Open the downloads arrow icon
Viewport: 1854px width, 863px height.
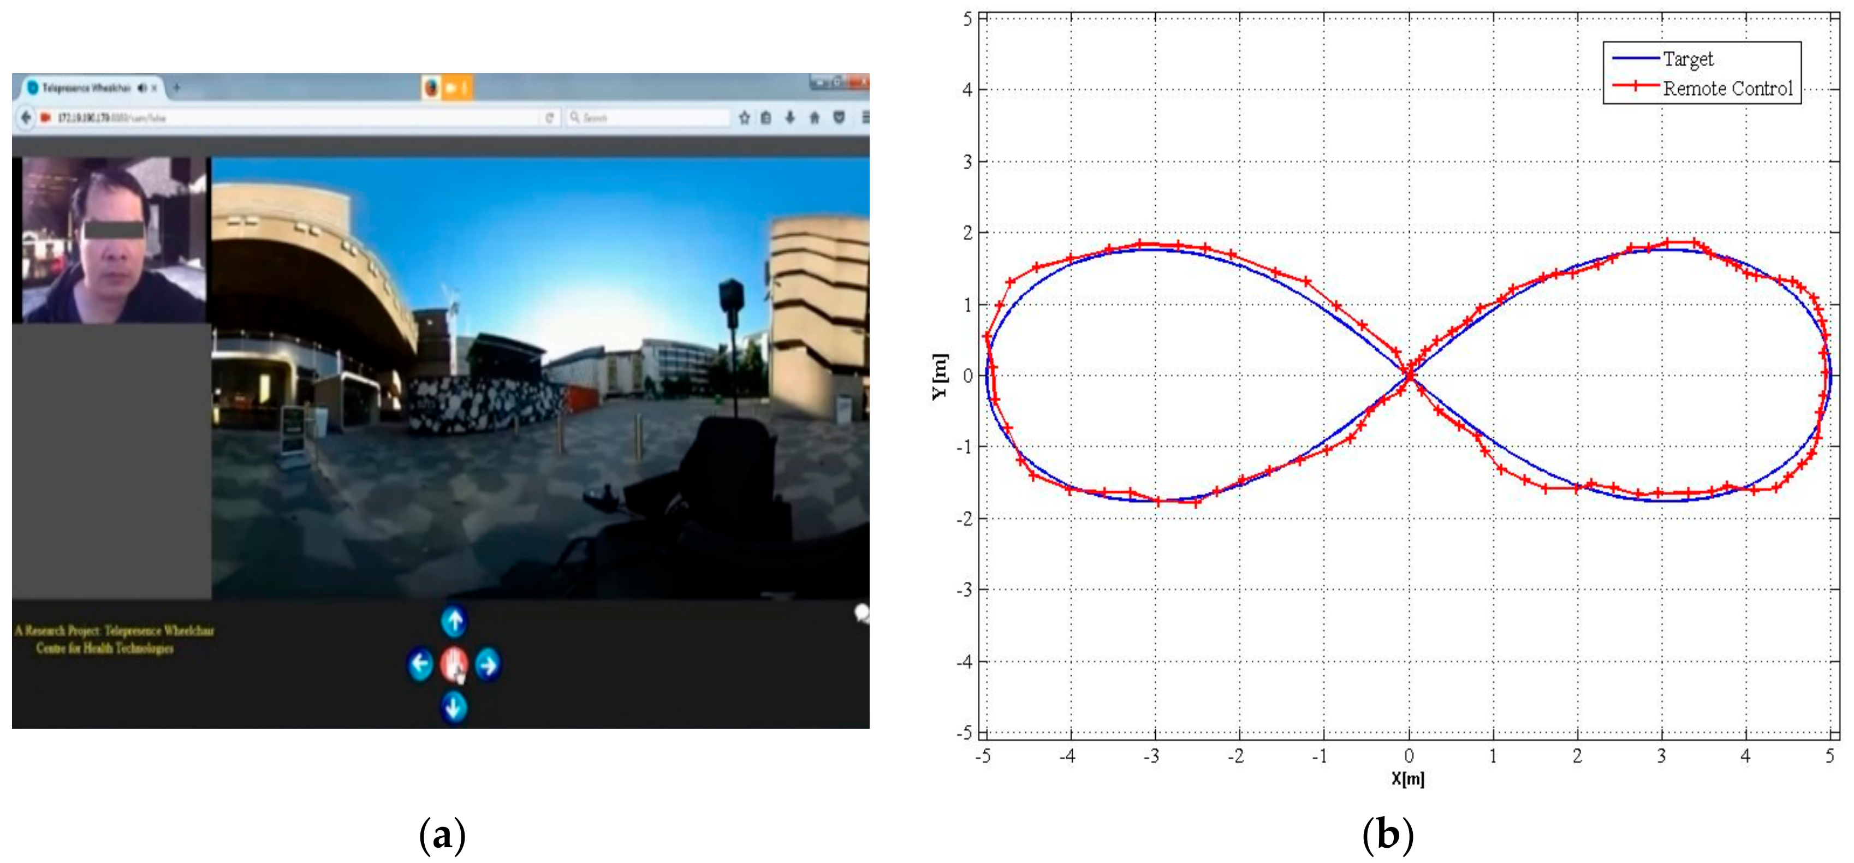791,117
